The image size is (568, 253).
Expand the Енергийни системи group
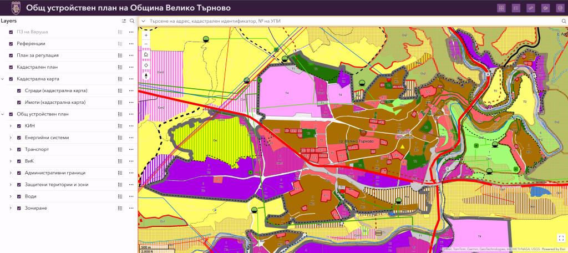11,138
